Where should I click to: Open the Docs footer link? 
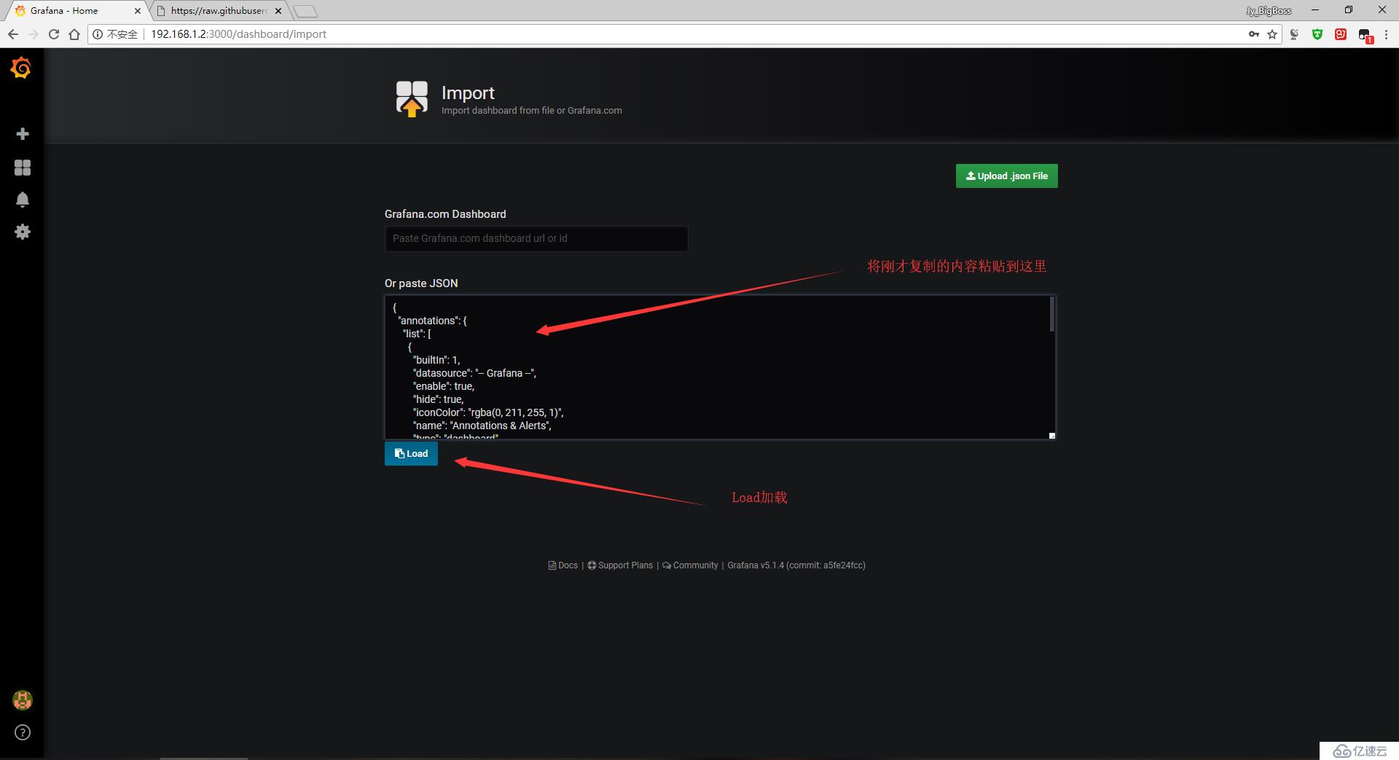563,565
